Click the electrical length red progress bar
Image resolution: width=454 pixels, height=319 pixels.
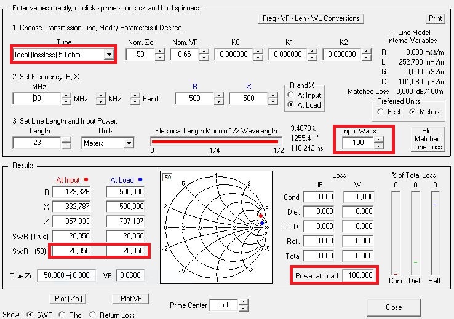(215, 141)
